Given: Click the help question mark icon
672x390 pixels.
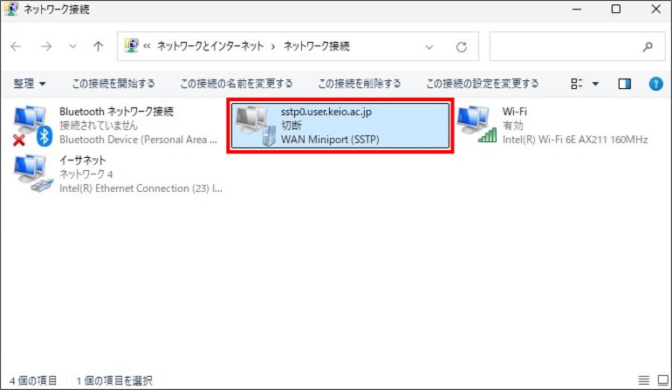Looking at the screenshot, I should pos(655,84).
